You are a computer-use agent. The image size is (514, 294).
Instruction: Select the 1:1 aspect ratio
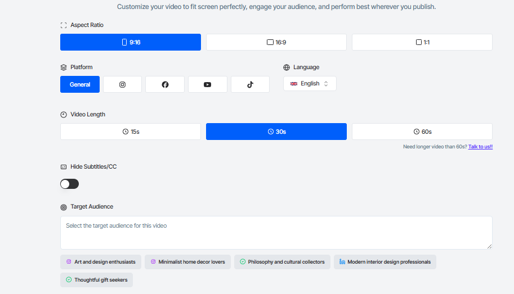tap(422, 42)
